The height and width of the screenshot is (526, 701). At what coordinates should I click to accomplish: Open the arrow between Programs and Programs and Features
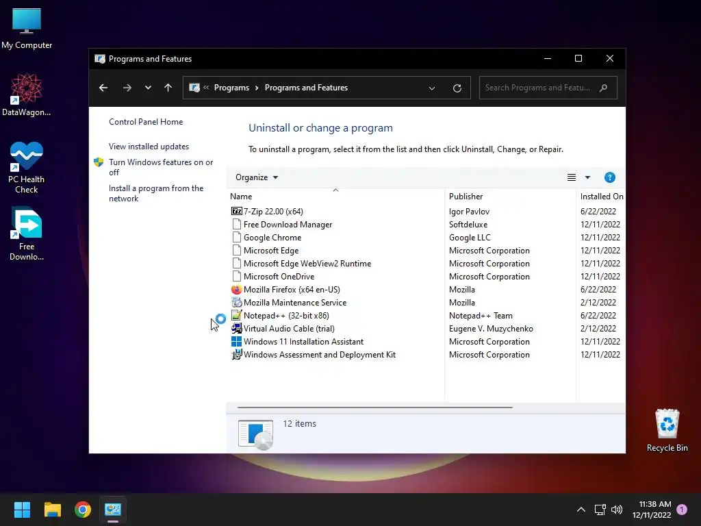tap(257, 88)
